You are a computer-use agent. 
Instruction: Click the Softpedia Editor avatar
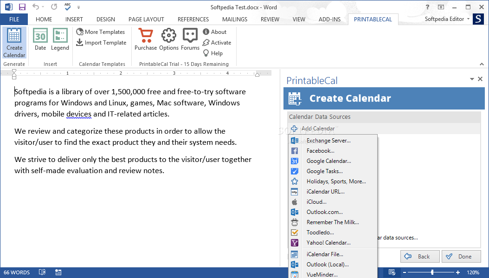[478, 19]
